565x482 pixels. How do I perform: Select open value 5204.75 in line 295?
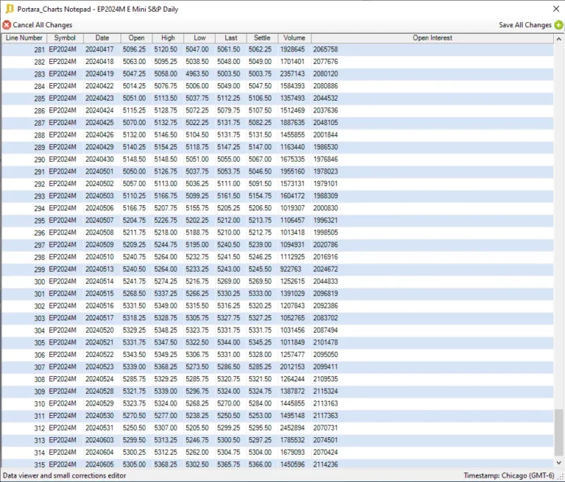135,220
